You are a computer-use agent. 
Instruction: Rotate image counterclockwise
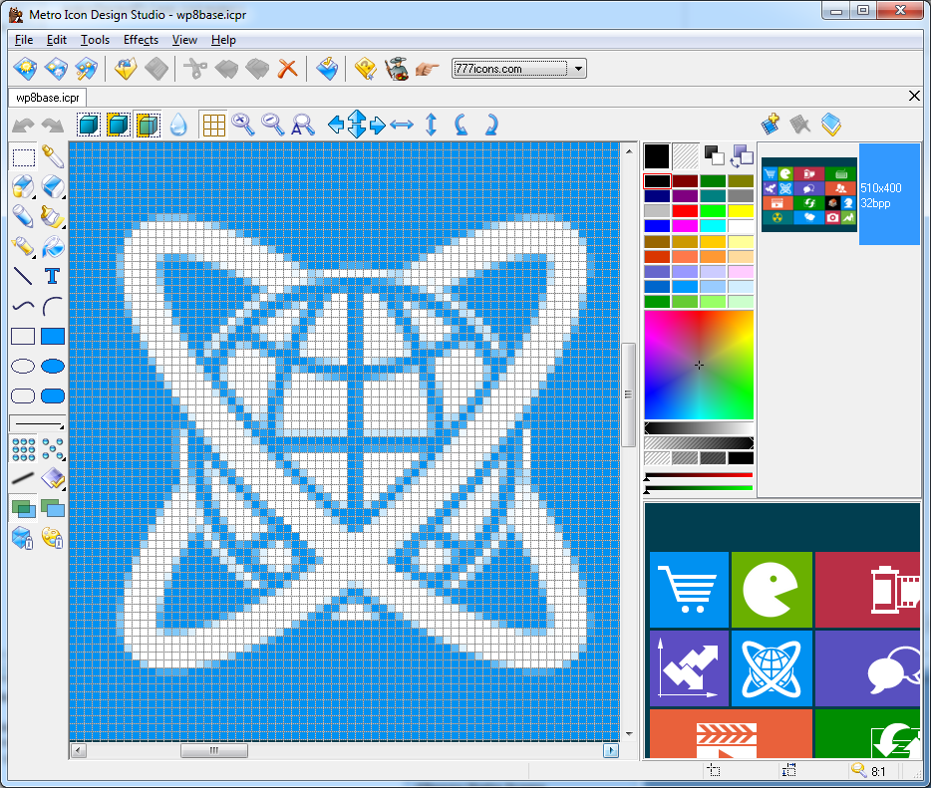[x=461, y=126]
